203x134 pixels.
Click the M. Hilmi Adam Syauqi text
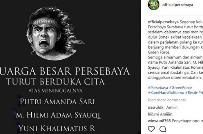point(58,115)
